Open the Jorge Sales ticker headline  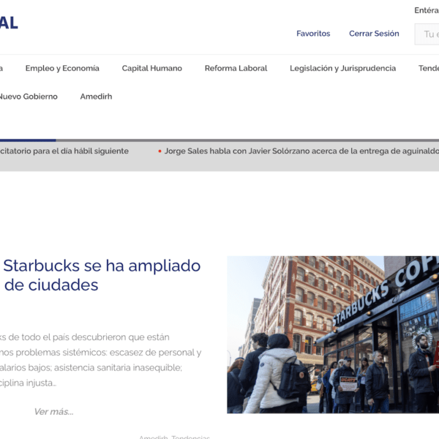[x=301, y=151]
